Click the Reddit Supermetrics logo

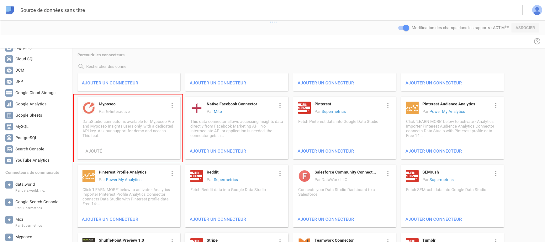click(197, 176)
